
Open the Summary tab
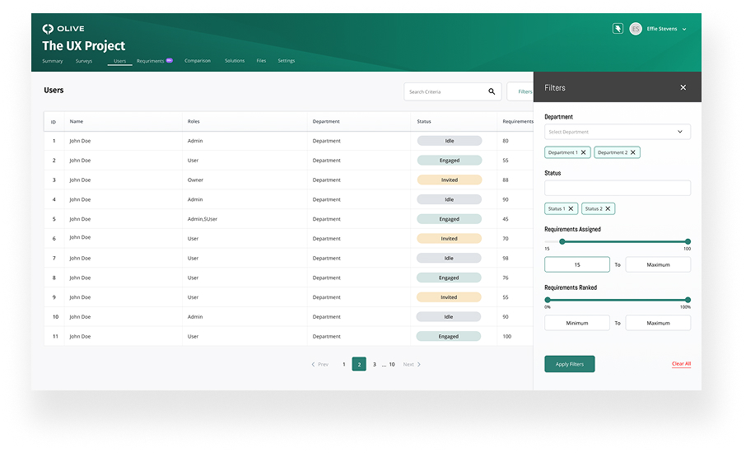[53, 61]
